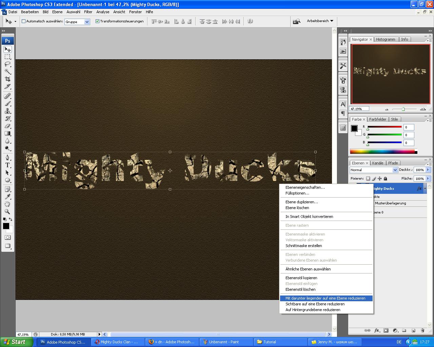The image size is (434, 347).
Task: Click the Eraser tool
Action: pos(7,126)
